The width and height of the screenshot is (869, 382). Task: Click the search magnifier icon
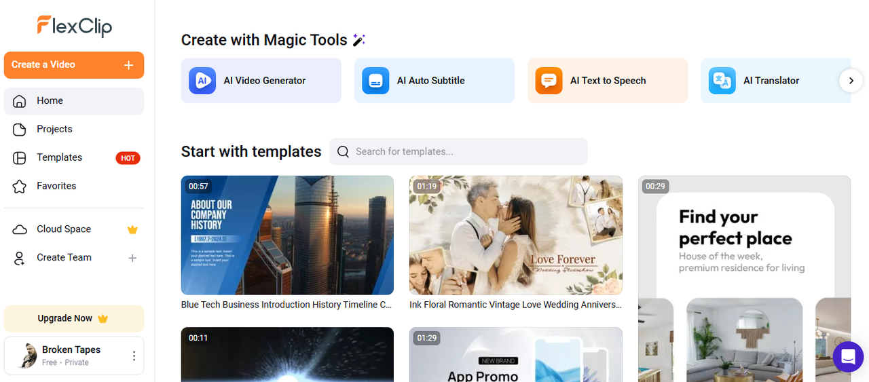[x=343, y=151]
